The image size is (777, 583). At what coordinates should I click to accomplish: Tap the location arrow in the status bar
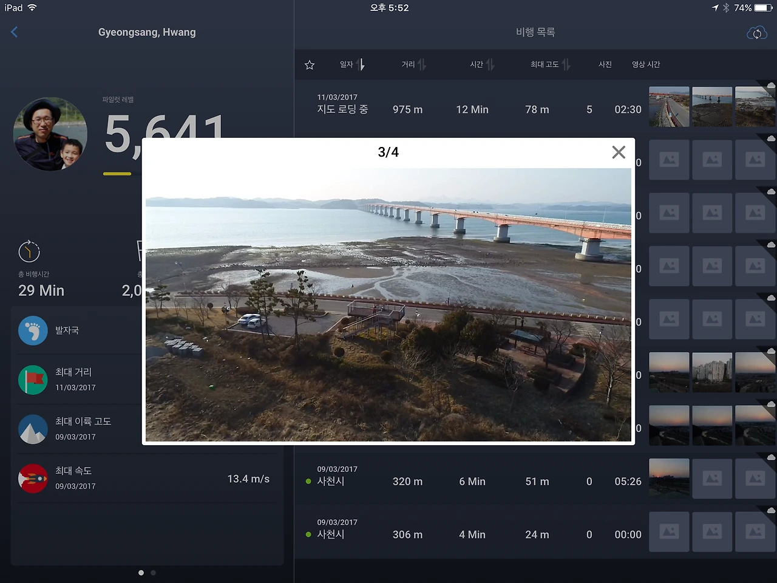(715, 8)
